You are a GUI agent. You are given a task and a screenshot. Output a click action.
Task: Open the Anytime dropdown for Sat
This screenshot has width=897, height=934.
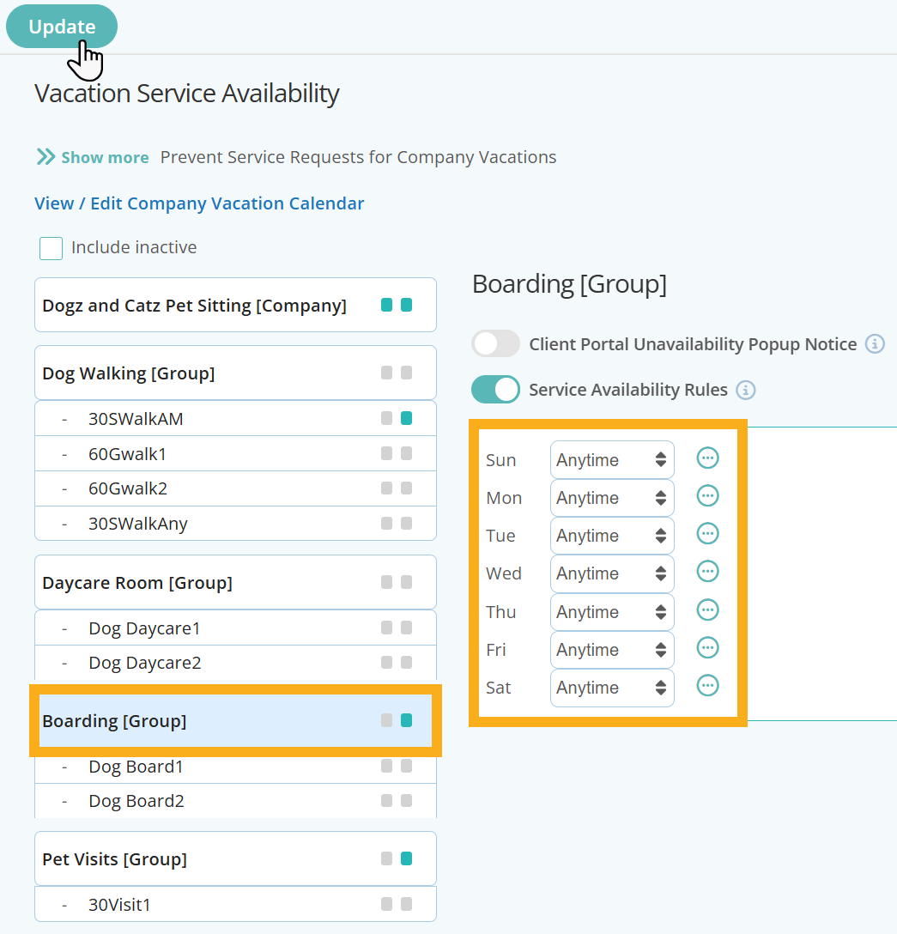point(611,688)
